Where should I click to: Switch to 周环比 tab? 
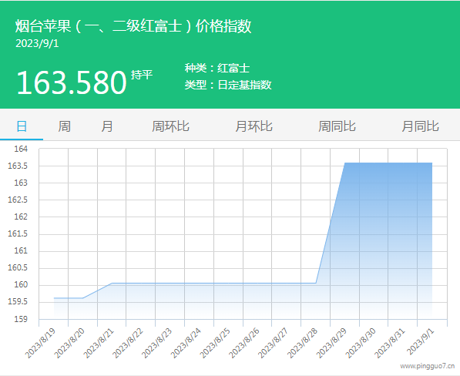pyautogui.click(x=170, y=126)
